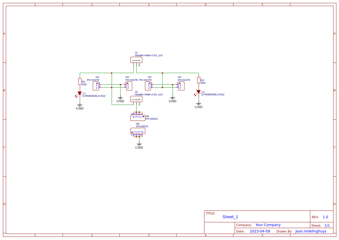Click the R1 1kΩ value text

pos(84,84)
